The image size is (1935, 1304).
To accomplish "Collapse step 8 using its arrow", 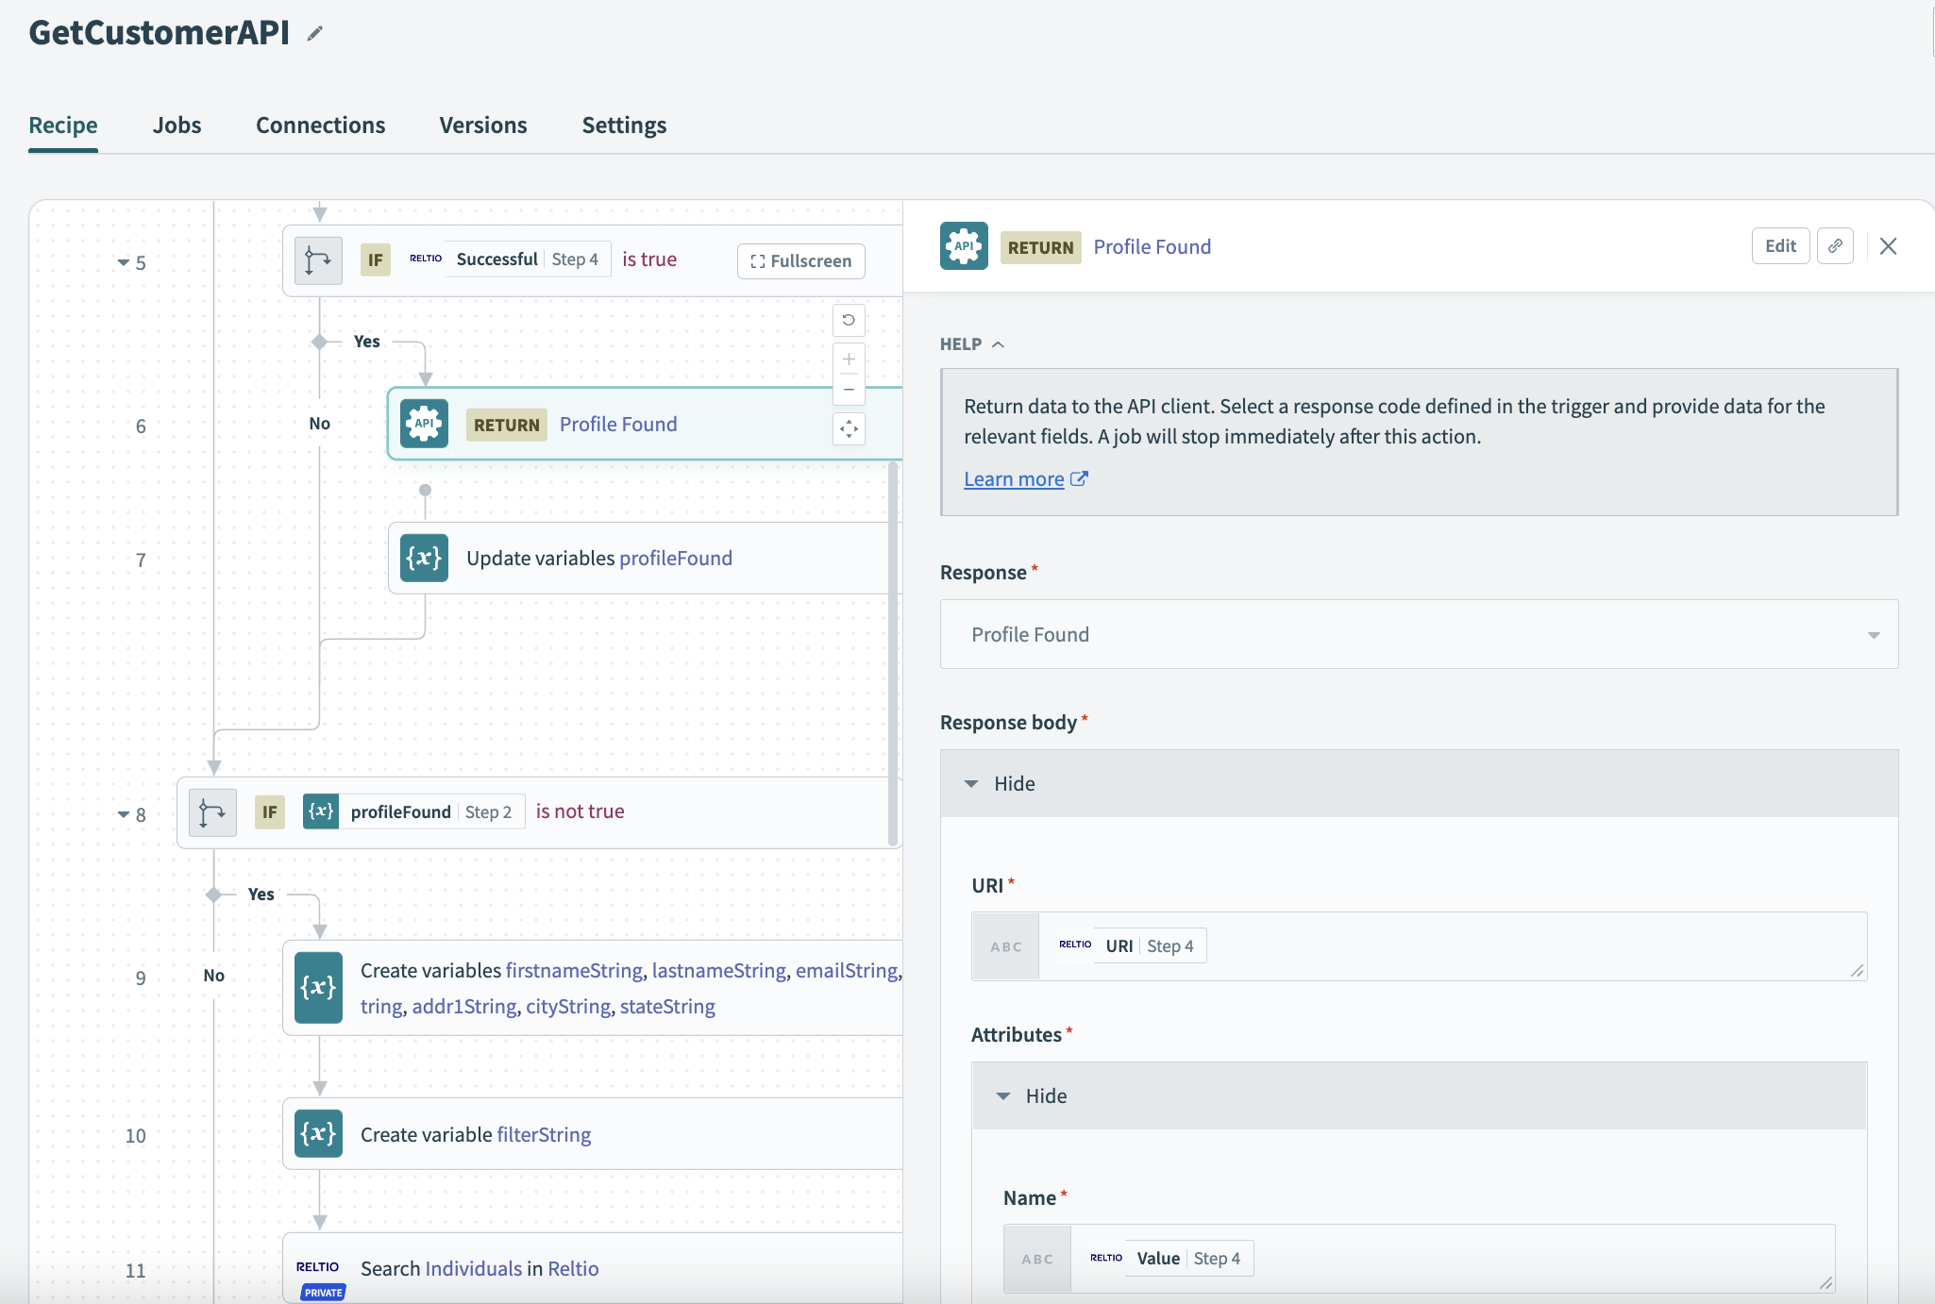I will (124, 814).
